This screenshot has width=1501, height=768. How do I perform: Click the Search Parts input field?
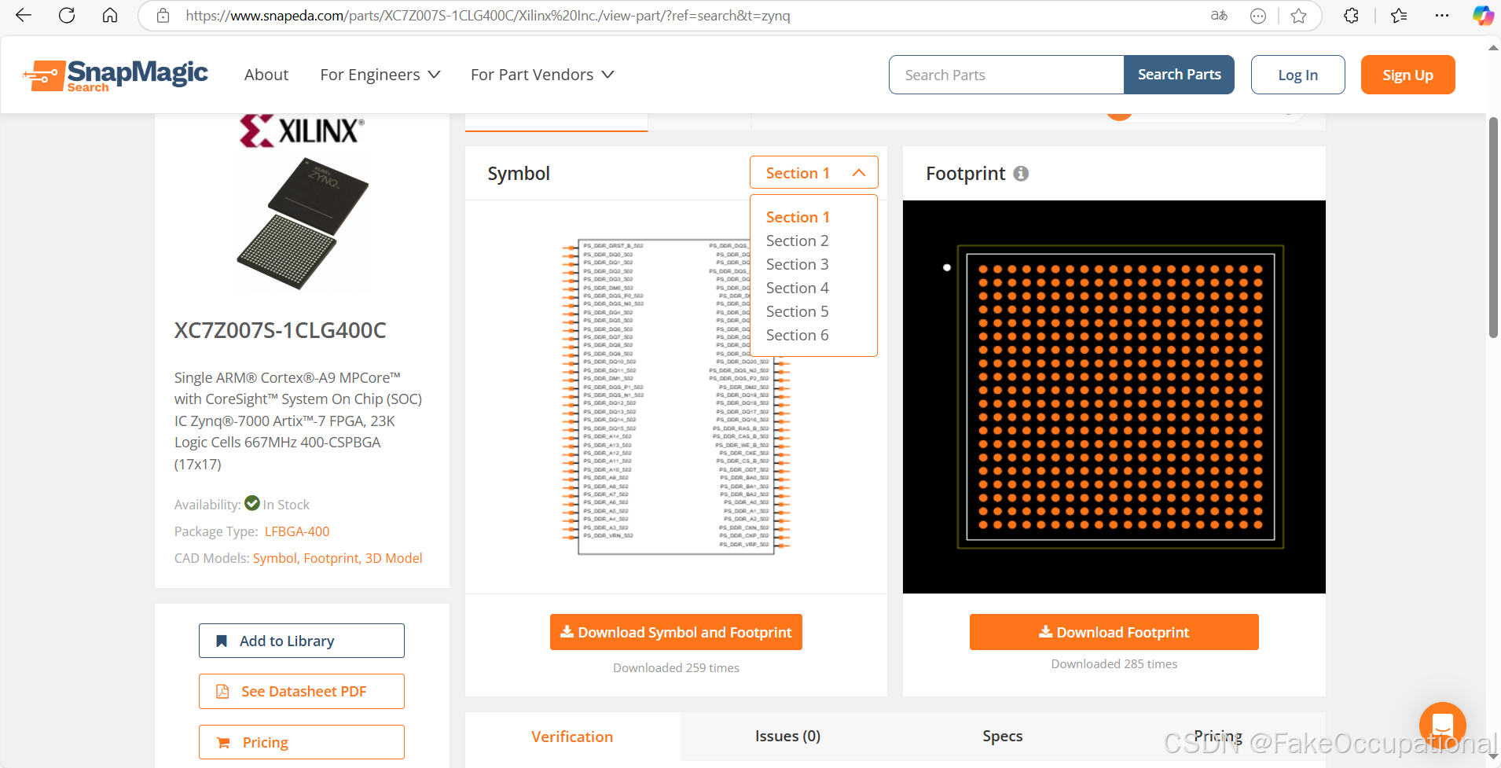pos(1007,75)
